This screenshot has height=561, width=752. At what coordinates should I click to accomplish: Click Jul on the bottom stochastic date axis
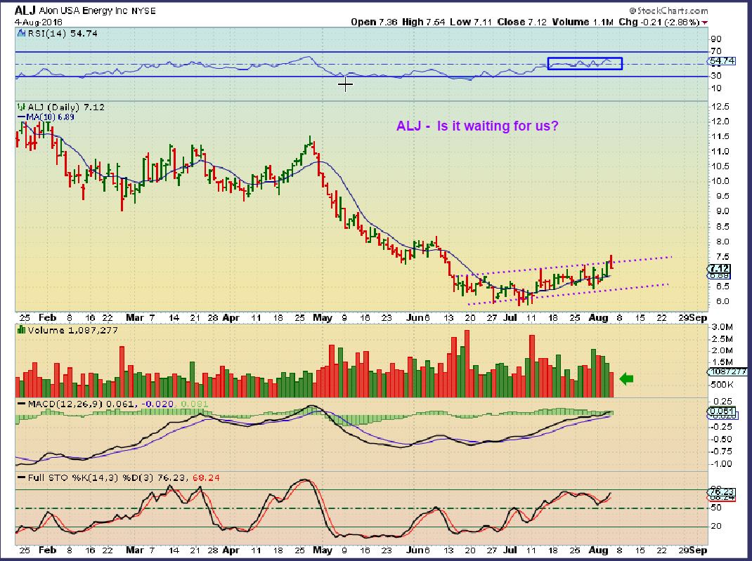pos(510,550)
